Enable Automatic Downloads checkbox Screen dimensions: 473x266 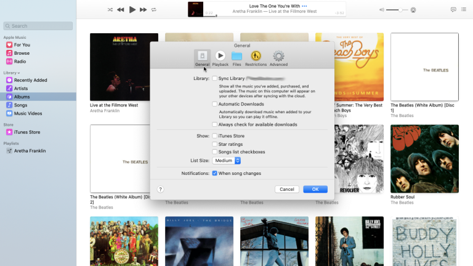point(214,104)
